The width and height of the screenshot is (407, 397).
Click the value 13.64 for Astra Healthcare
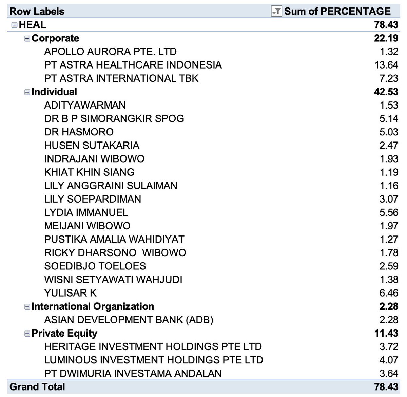(x=386, y=65)
